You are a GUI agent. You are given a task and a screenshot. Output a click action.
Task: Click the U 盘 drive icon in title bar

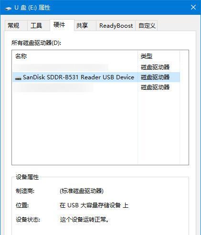8,8
